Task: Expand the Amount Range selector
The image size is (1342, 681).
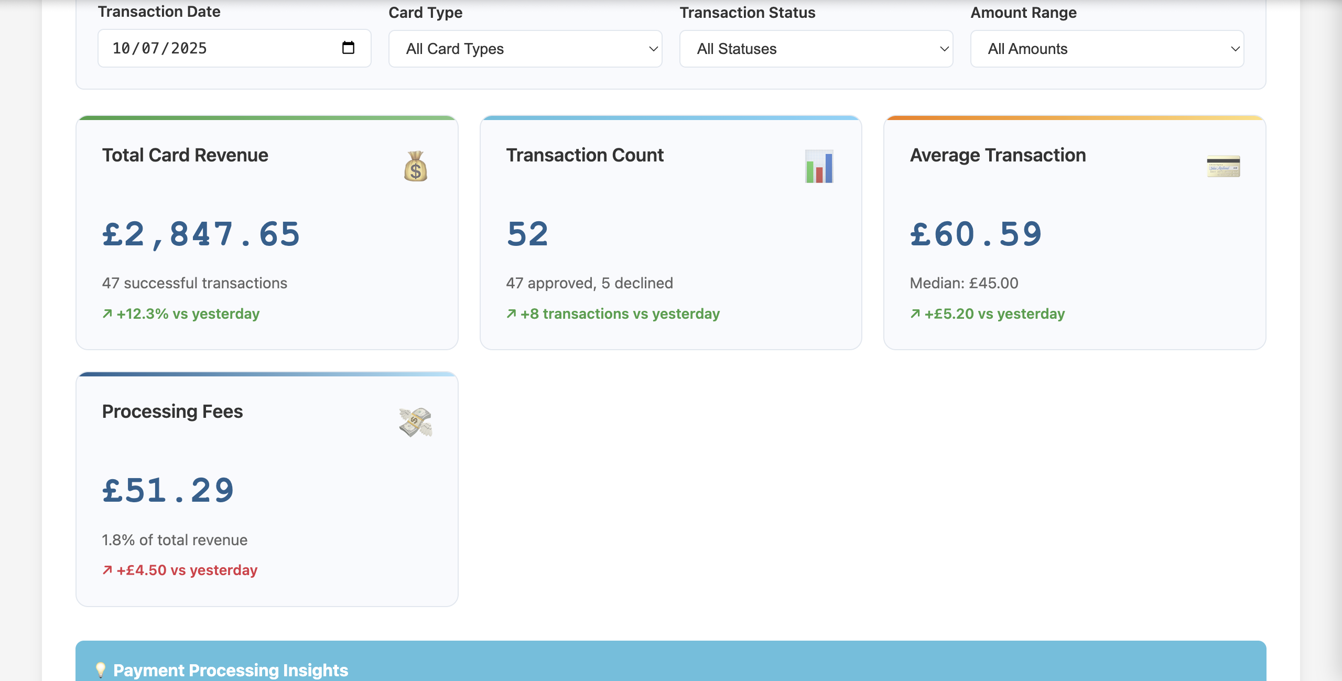Action: 1108,49
